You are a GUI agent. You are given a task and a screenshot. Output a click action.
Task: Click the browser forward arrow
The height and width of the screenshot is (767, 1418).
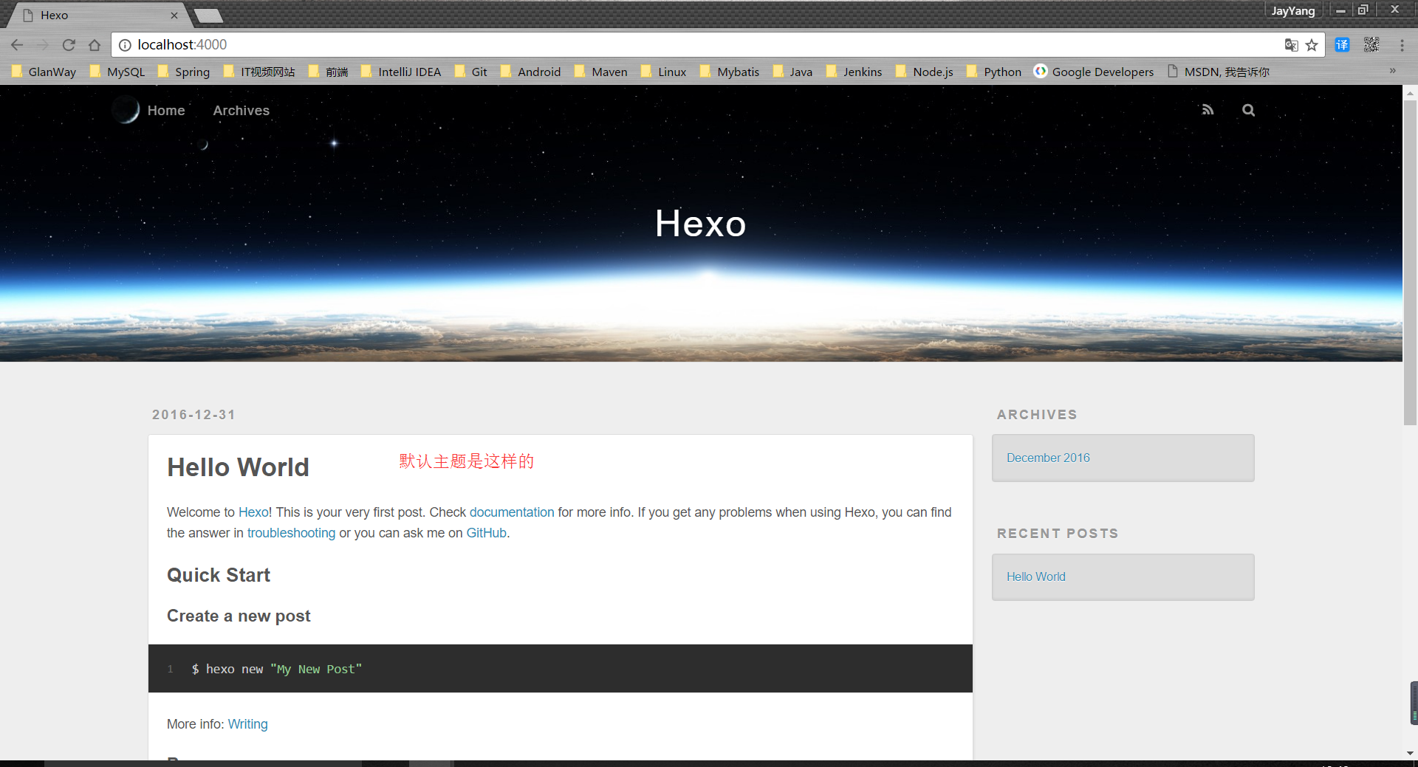coord(43,45)
